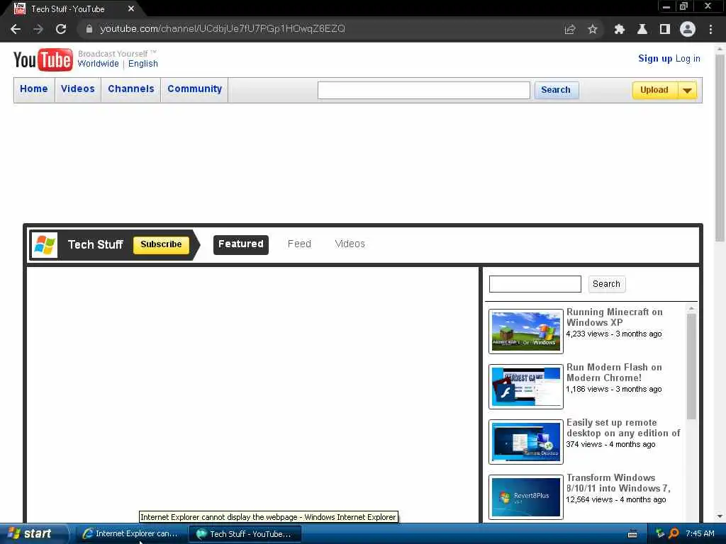726x544 pixels.
Task: Click the browser forward arrow
Action: [38, 29]
